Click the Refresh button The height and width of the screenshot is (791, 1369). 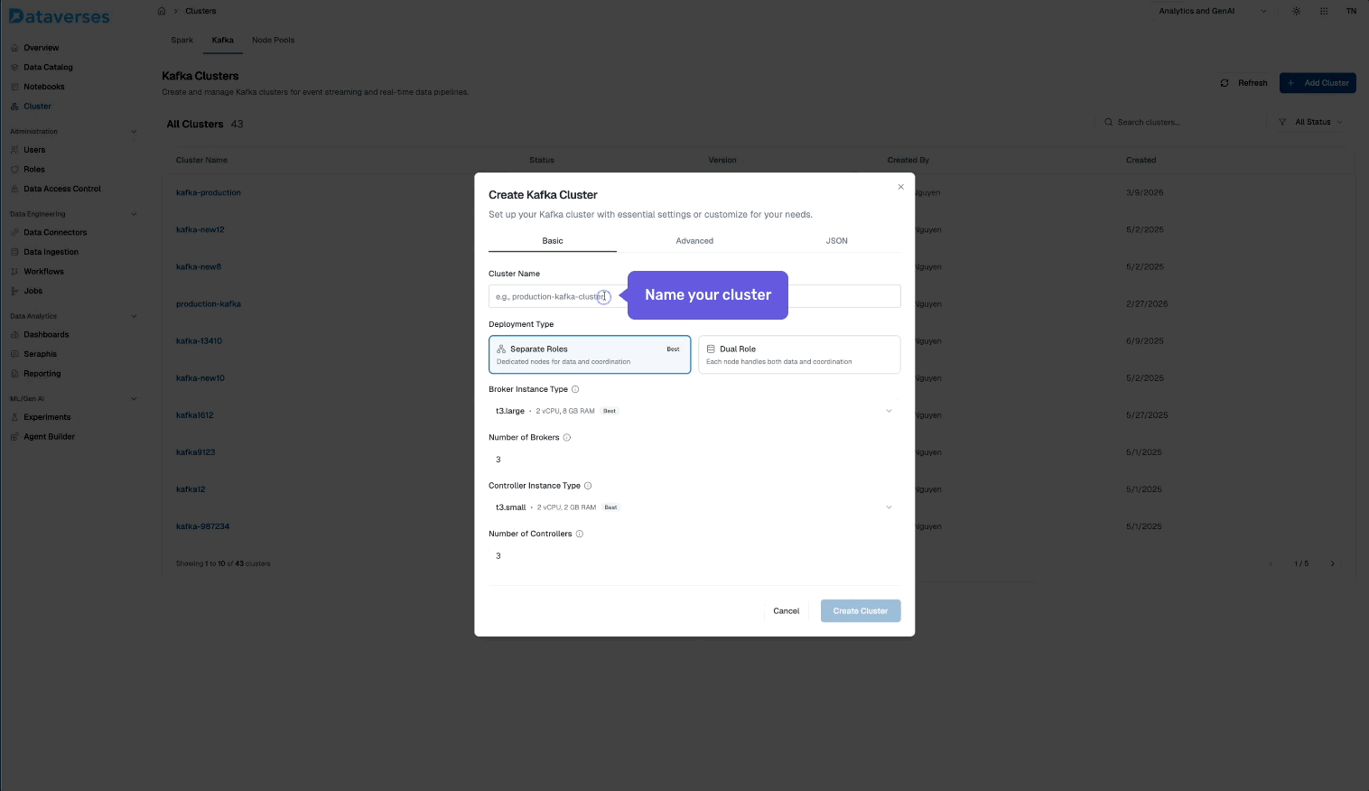(1244, 83)
